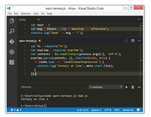The height and width of the screenshot is (117, 151).
Task: Open the Search view in activity bar
Action: [x=12, y=31]
